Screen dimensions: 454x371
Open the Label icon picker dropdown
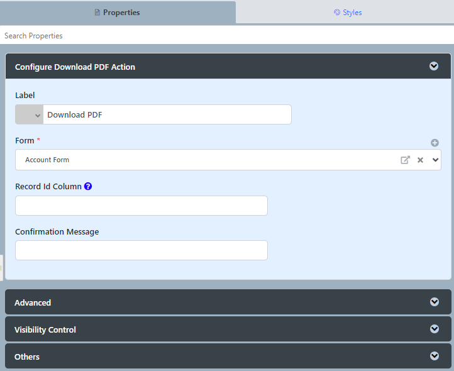(30, 114)
